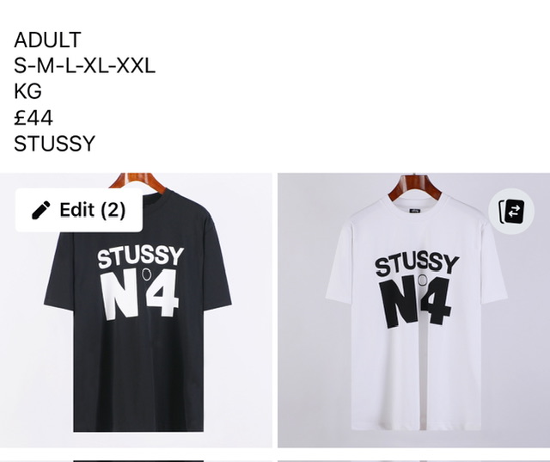Click the pencil icon in Edit button
The width and height of the screenshot is (550, 462).
40,210
